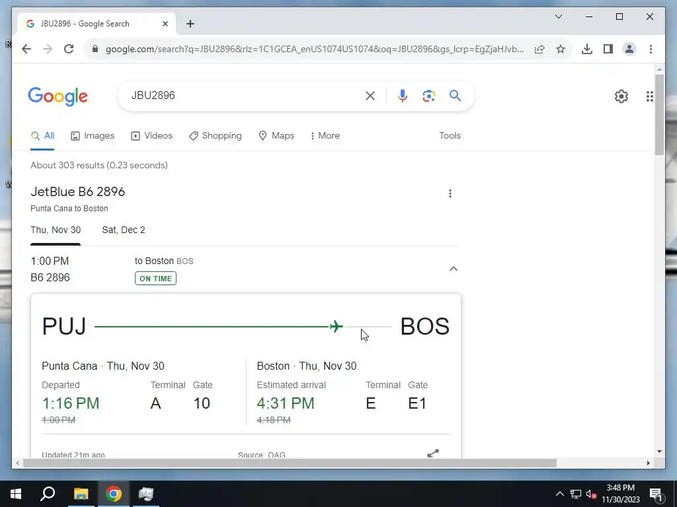Share flight status via share icon
Image resolution: width=677 pixels, height=507 pixels.
(x=432, y=453)
